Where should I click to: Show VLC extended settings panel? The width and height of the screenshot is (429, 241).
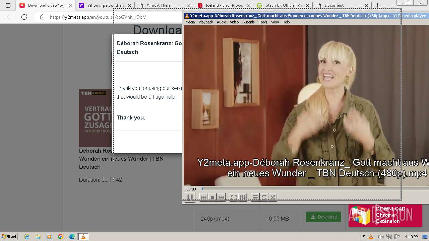point(243,197)
